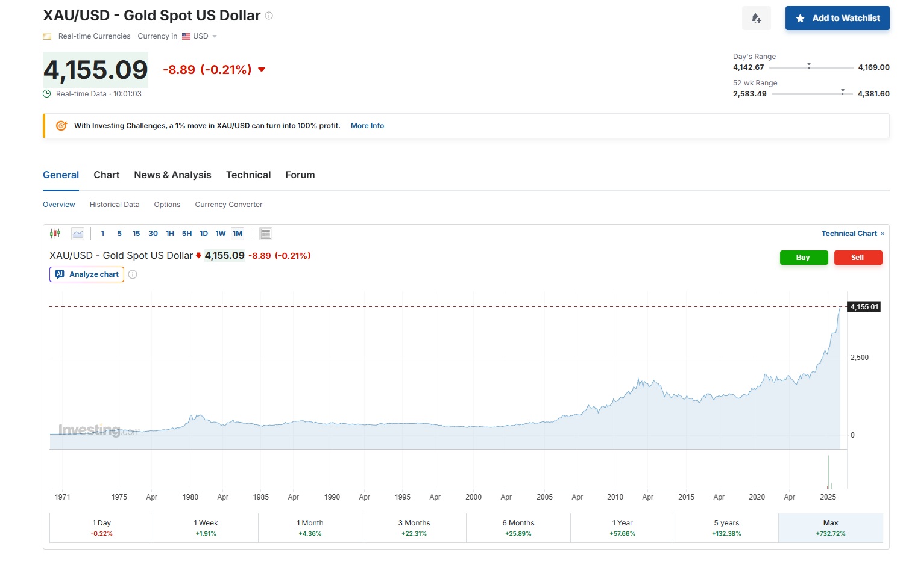Click the news overlay icon in chart toolbar

[266, 234]
